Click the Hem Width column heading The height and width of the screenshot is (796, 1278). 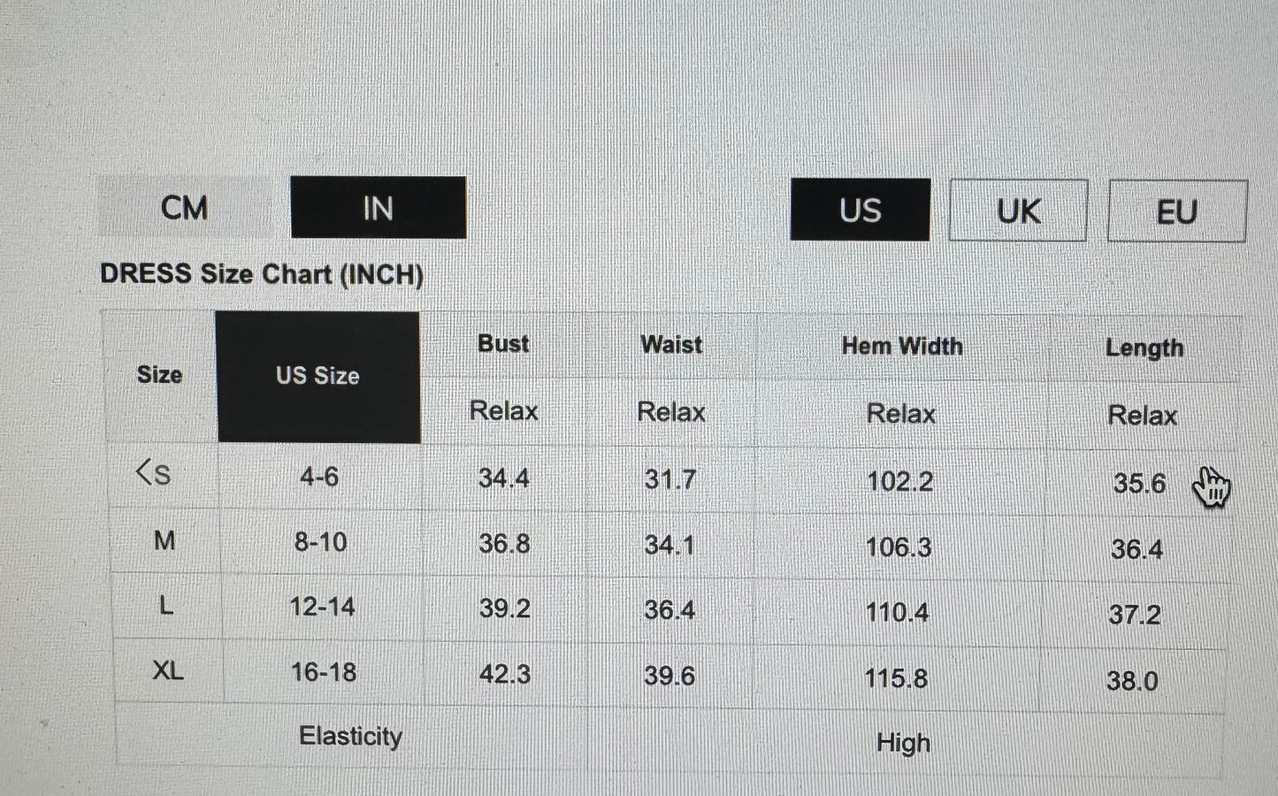point(901,346)
